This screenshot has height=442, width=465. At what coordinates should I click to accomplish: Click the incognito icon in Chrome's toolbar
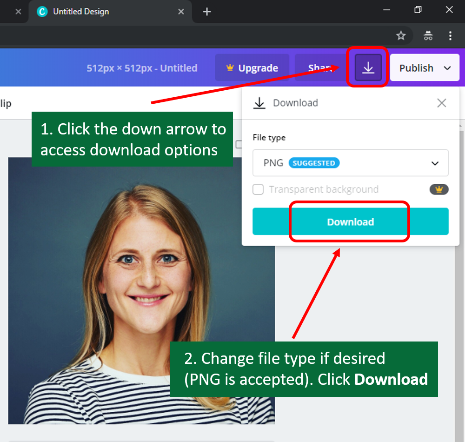[428, 36]
